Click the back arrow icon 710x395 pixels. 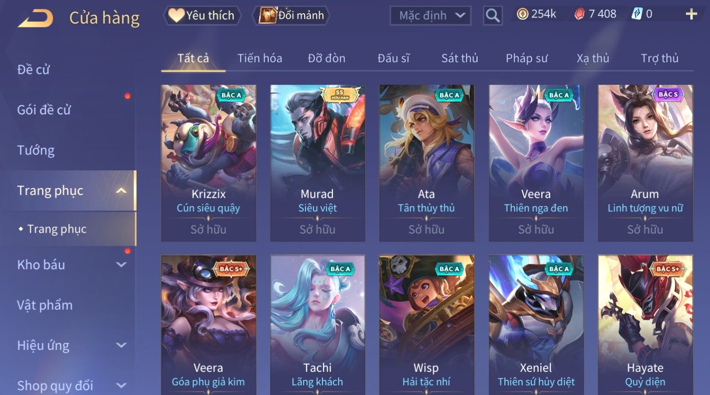pyautogui.click(x=35, y=18)
